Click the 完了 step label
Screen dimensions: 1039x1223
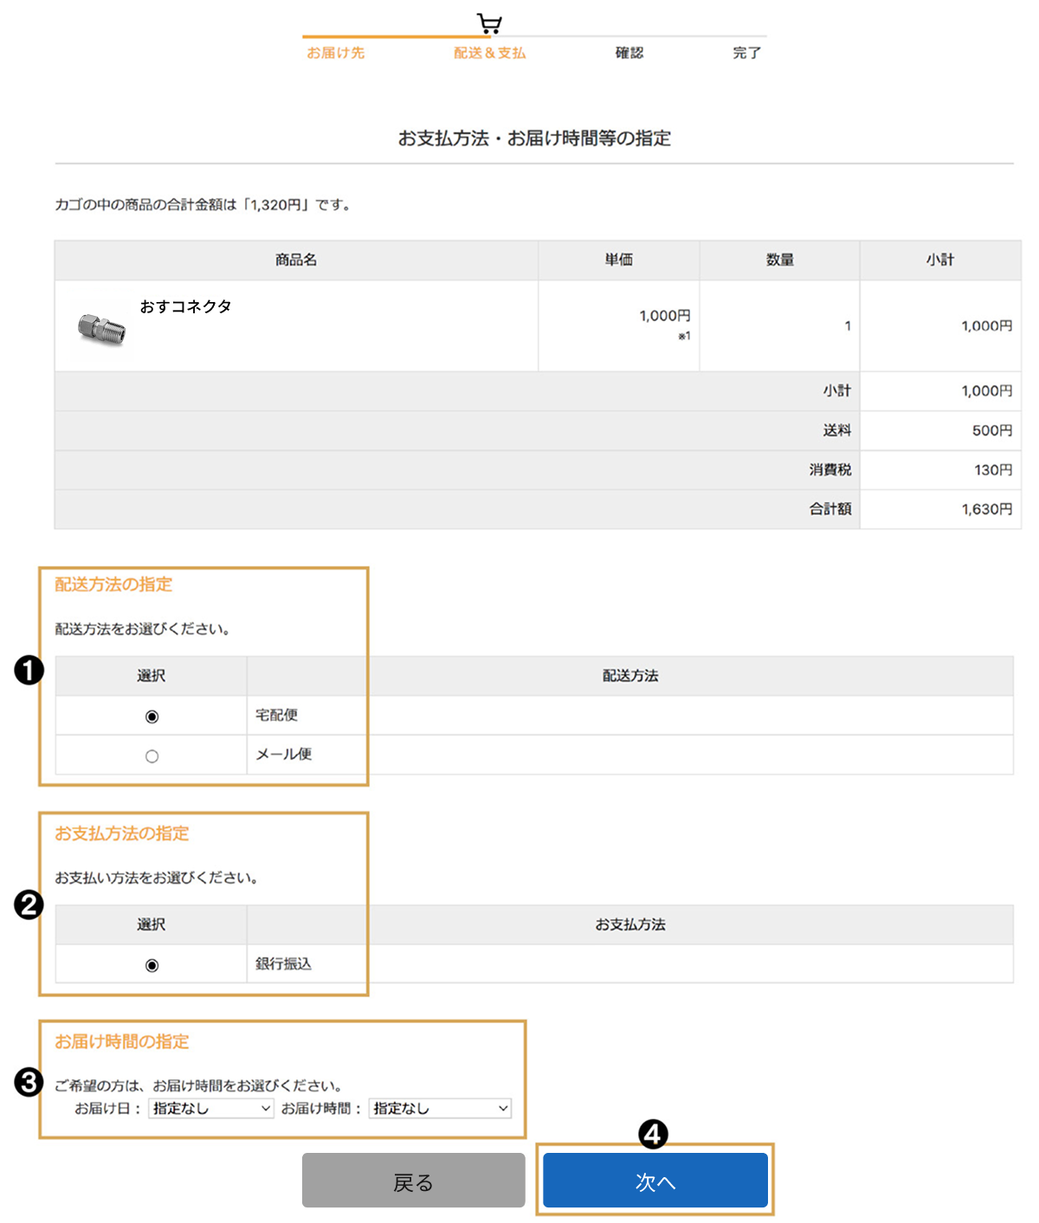click(x=746, y=53)
